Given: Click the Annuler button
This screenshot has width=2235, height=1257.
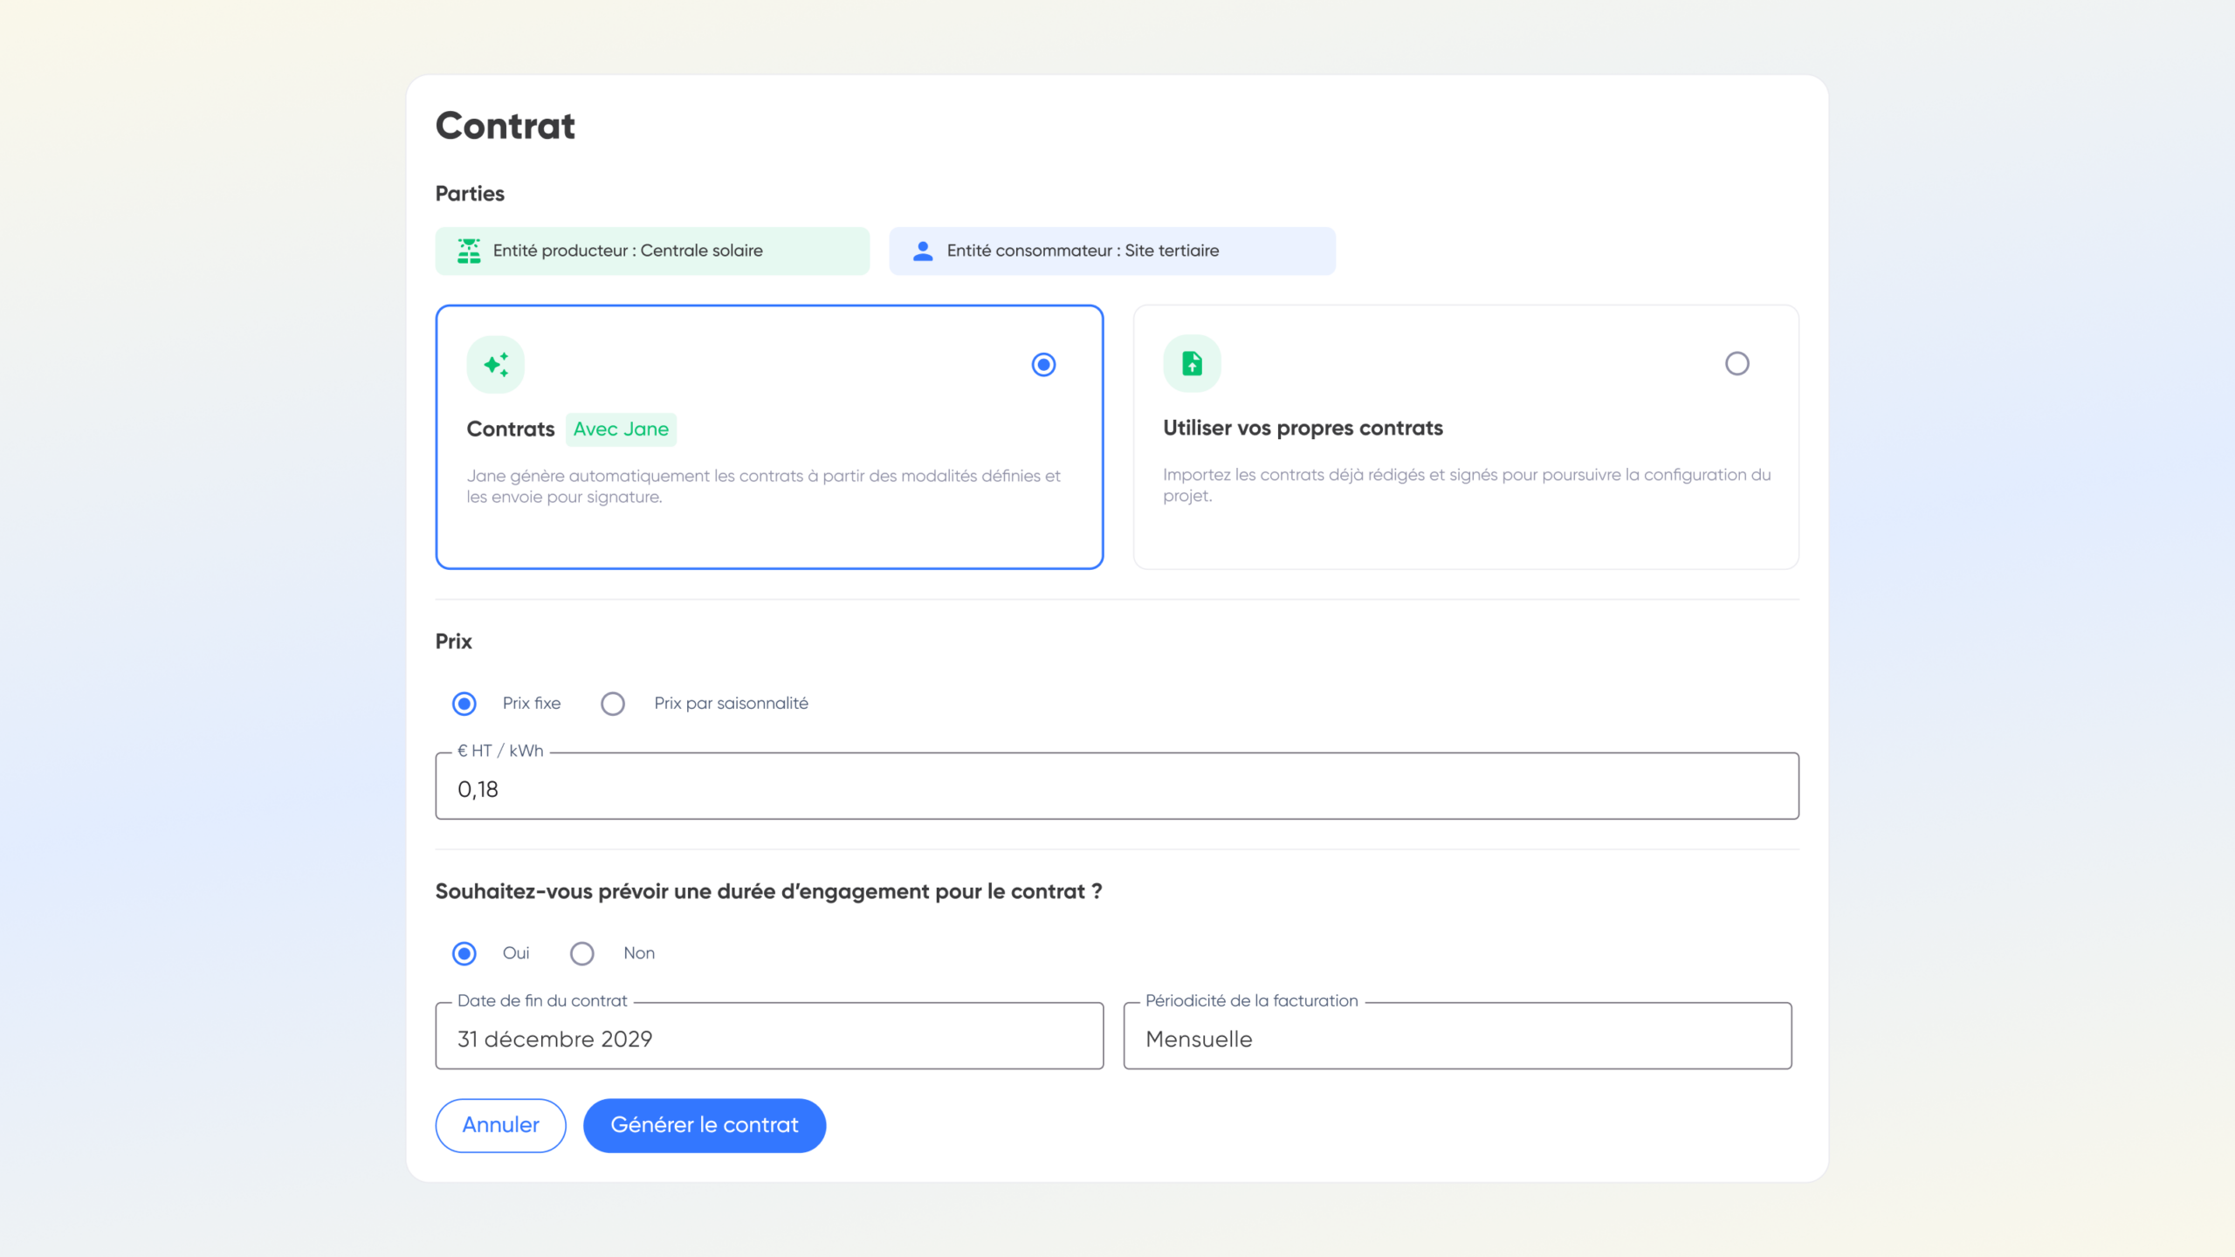Looking at the screenshot, I should tap(501, 1125).
